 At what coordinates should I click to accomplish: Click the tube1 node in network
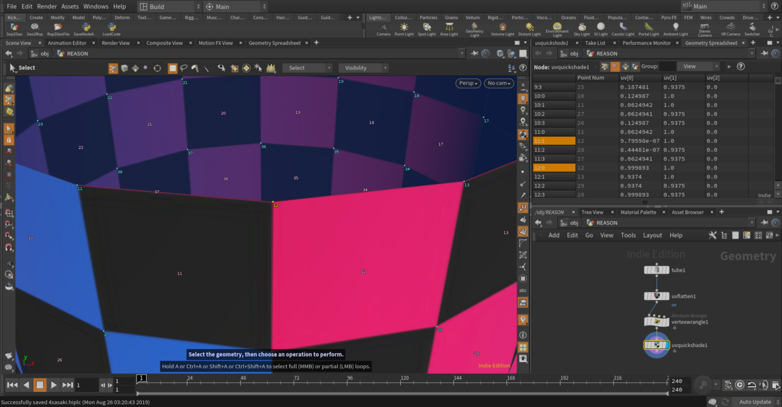(656, 270)
